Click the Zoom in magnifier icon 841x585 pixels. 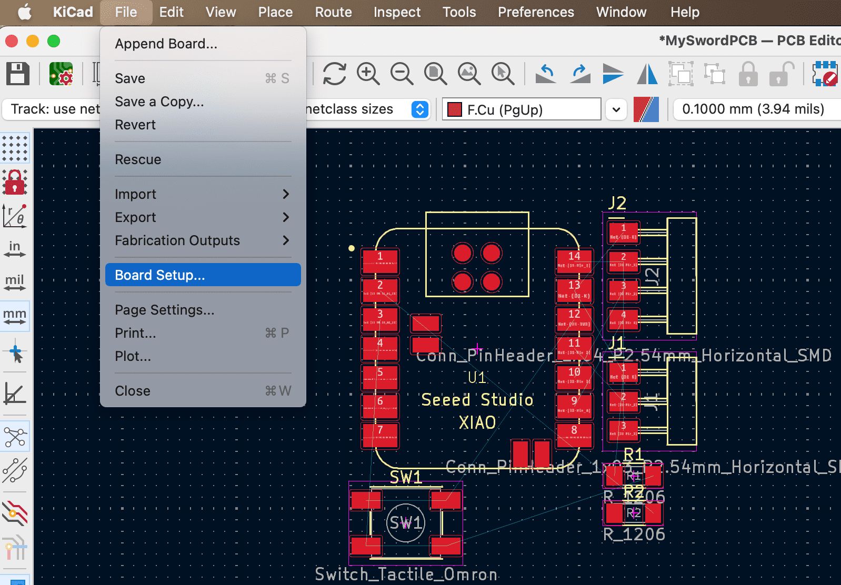[x=368, y=74]
